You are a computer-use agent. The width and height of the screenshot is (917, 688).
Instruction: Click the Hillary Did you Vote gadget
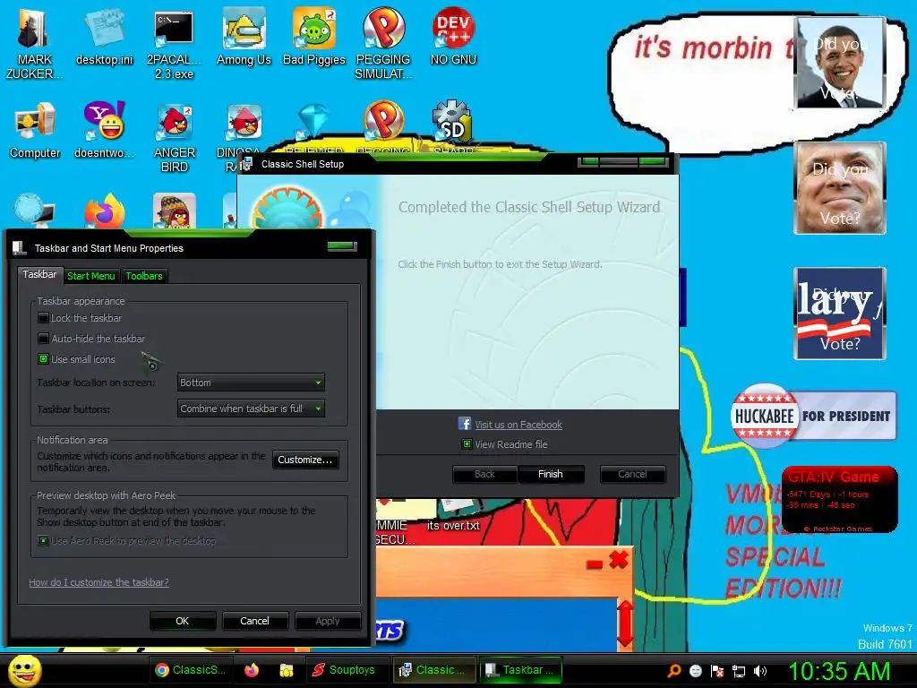(x=840, y=314)
